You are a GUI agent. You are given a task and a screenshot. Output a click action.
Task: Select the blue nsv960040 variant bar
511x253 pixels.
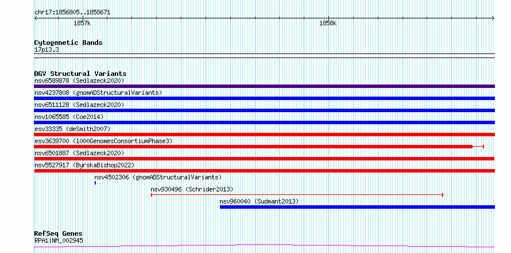pyautogui.click(x=357, y=207)
